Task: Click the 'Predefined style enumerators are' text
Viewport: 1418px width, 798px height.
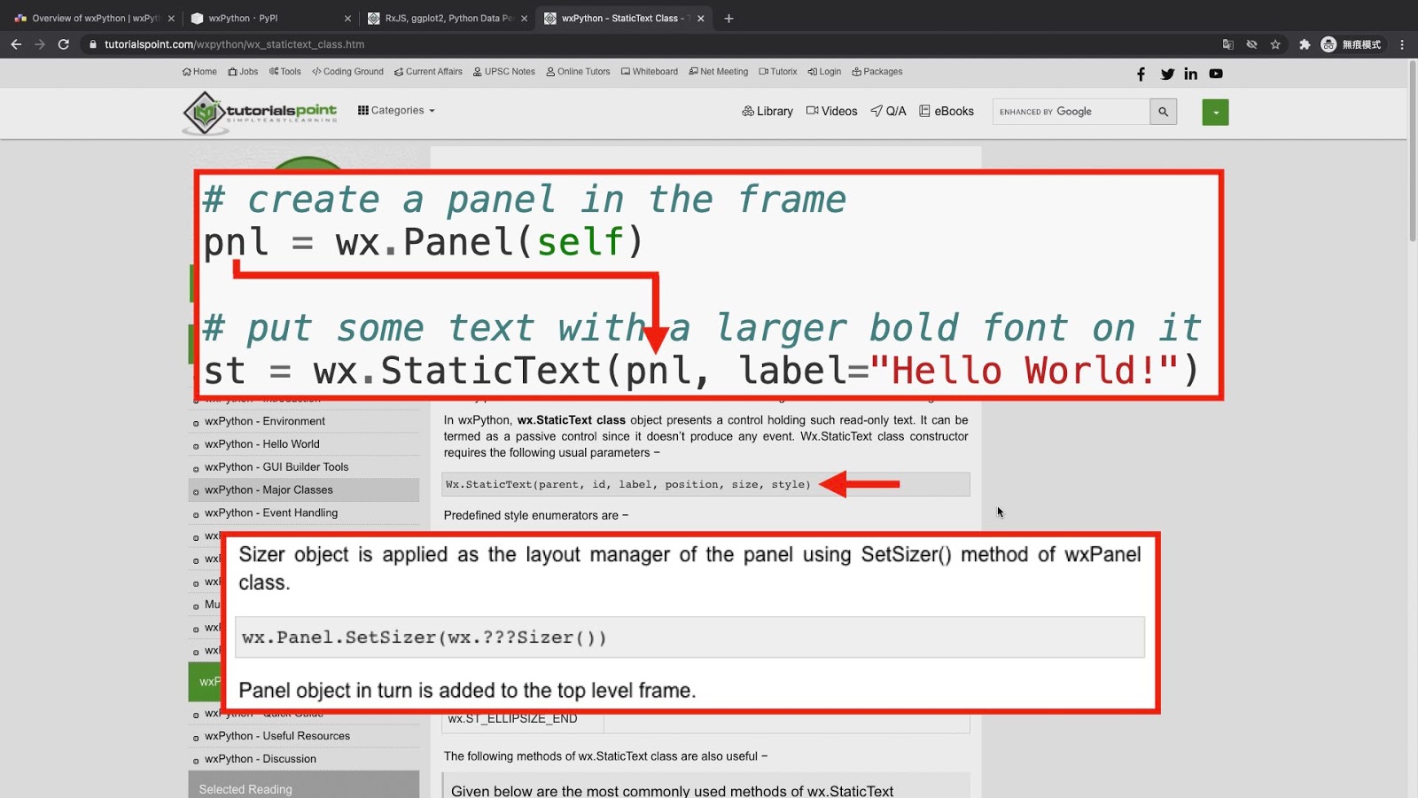Action: [536, 515]
